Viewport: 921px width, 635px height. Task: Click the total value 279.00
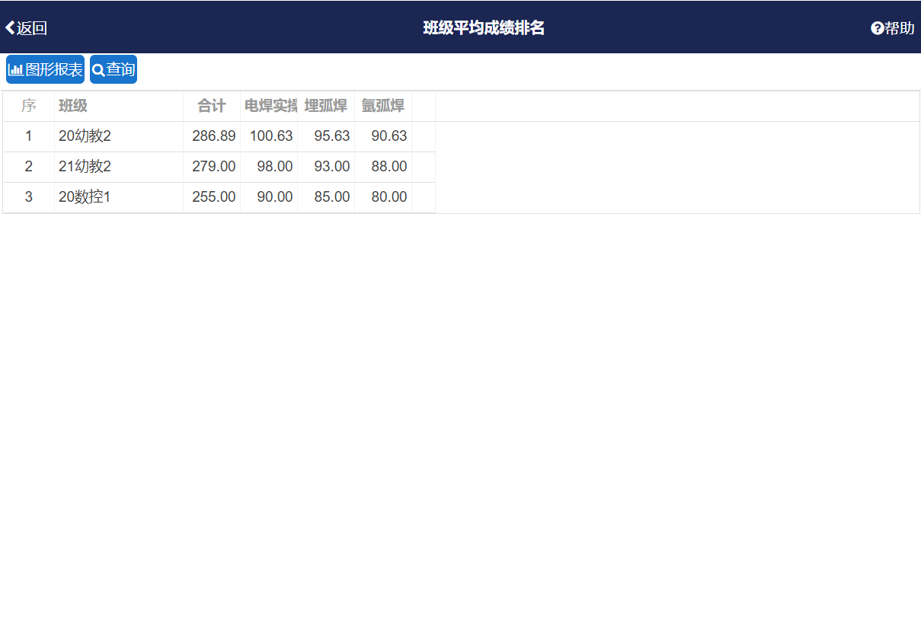(x=212, y=167)
